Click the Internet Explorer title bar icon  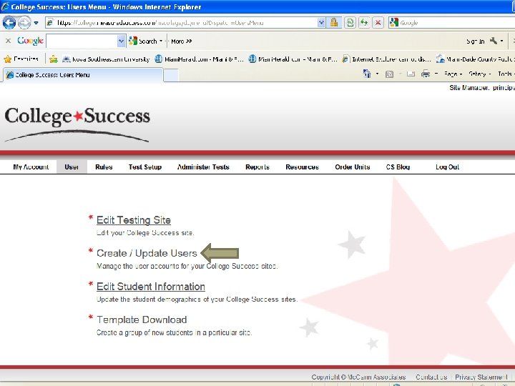[5, 6]
